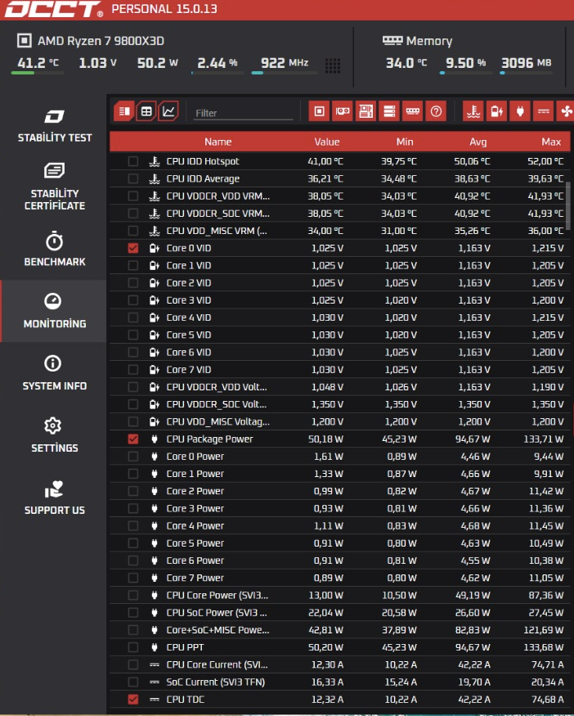The image size is (574, 716).
Task: Select the Core 7 Power row name
Action: 195,578
